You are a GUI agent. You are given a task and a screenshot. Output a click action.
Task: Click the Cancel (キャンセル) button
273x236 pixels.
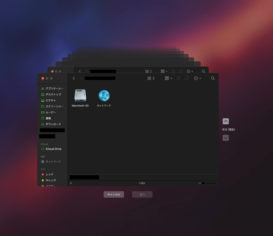point(114,194)
